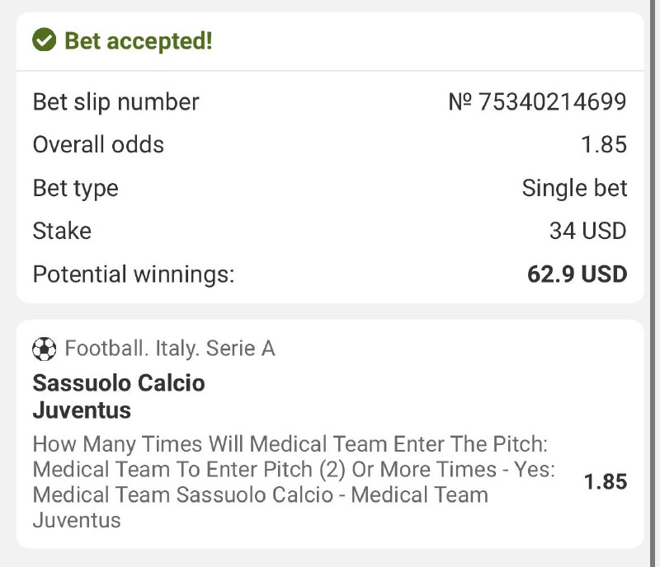Viewport: 660px width, 567px height.
Task: Click the football icon beside Serie A
Action: click(x=44, y=349)
